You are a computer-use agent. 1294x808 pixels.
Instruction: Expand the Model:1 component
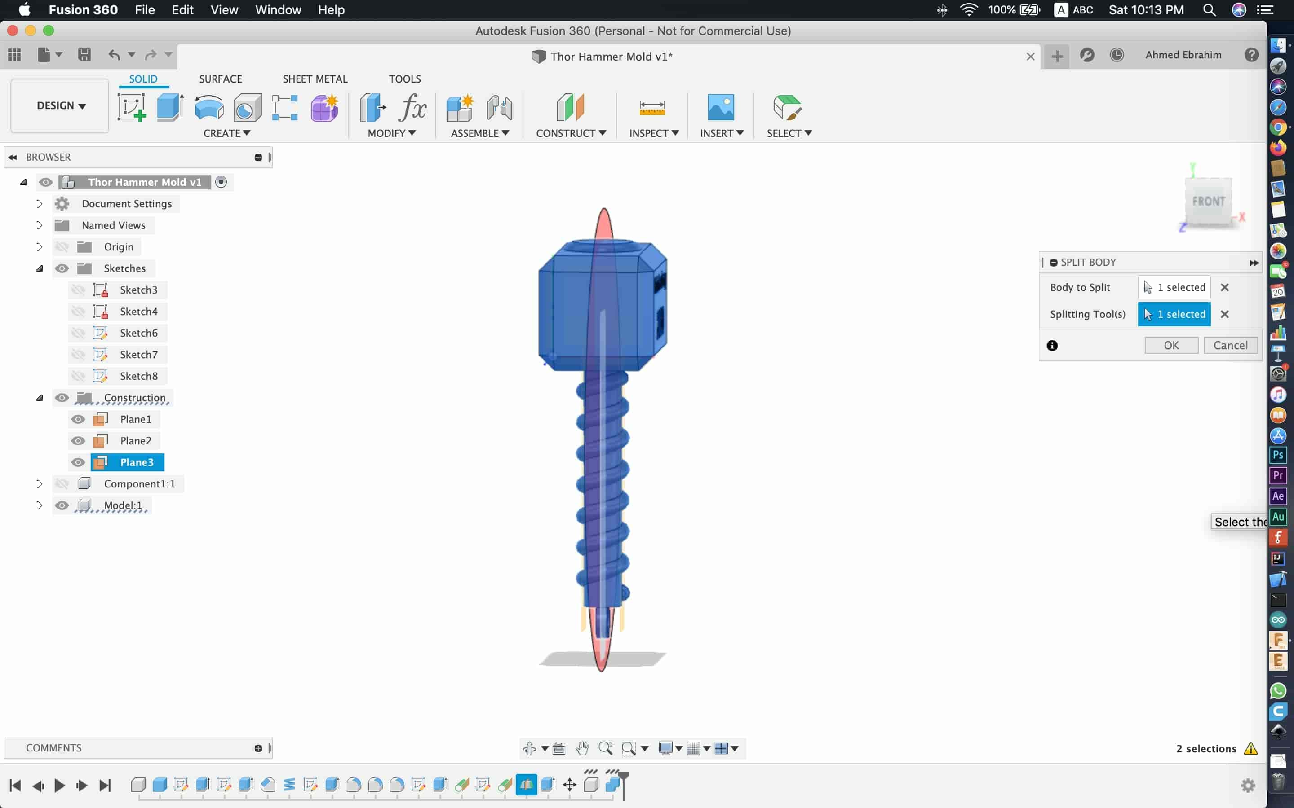(x=39, y=505)
